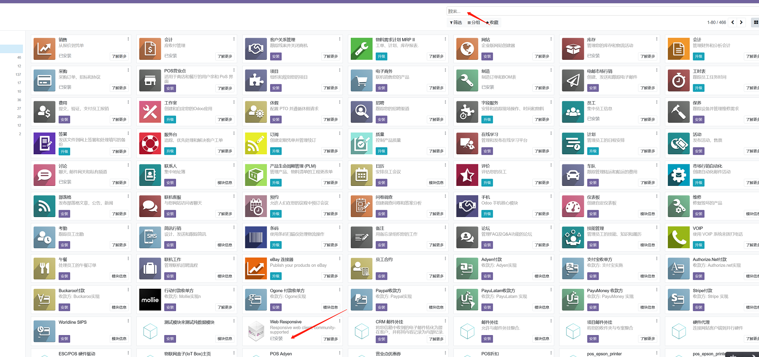Click the 工作室 crossed tools icon
This screenshot has height=357, width=759.
coord(150,112)
